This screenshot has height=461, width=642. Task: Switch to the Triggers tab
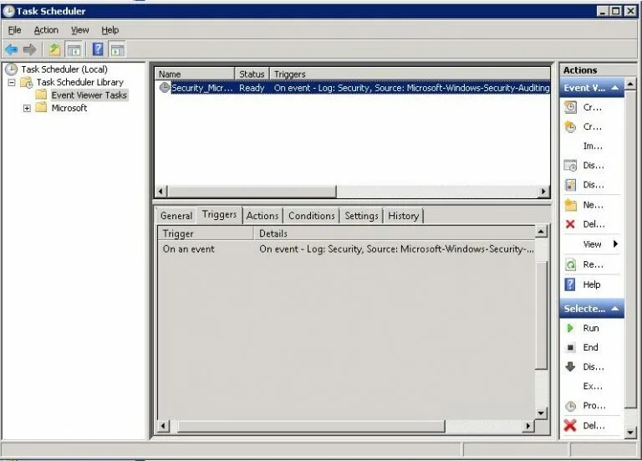click(x=220, y=215)
